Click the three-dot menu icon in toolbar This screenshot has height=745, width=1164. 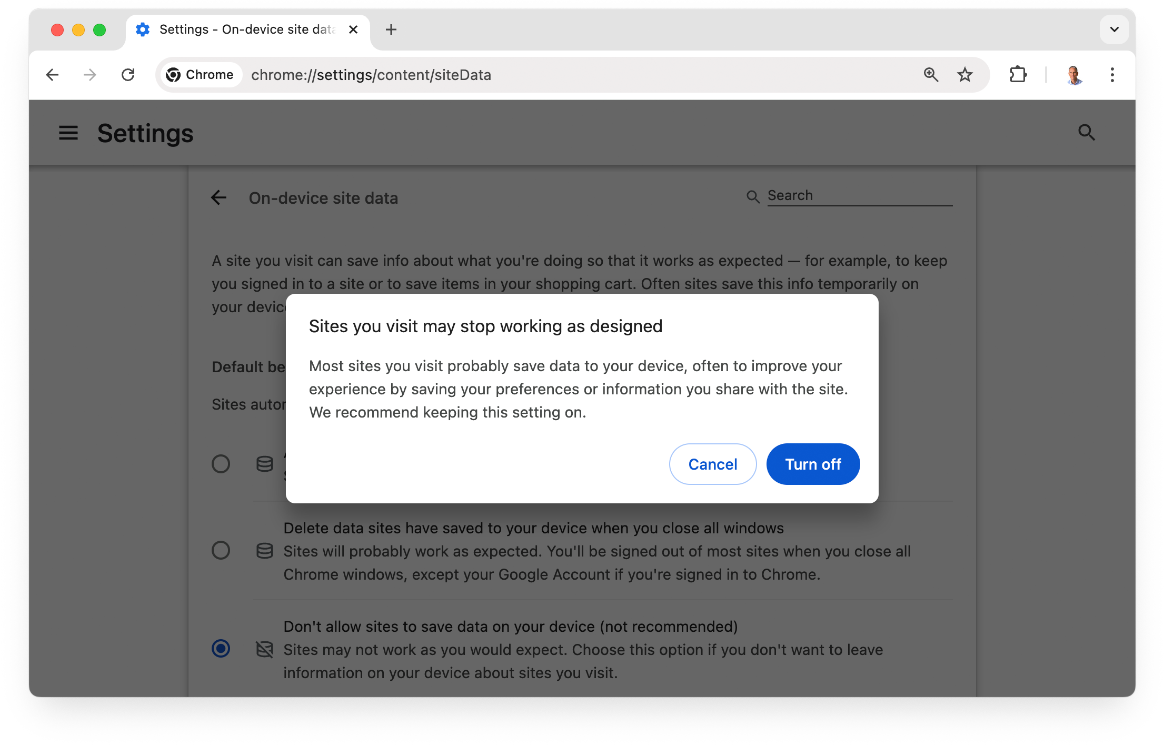tap(1111, 75)
